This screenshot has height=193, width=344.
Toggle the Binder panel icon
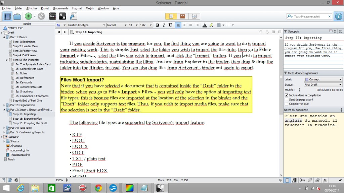(x=7, y=16)
